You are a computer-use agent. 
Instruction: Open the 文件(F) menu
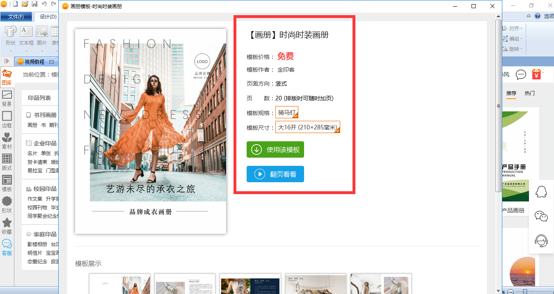point(16,17)
